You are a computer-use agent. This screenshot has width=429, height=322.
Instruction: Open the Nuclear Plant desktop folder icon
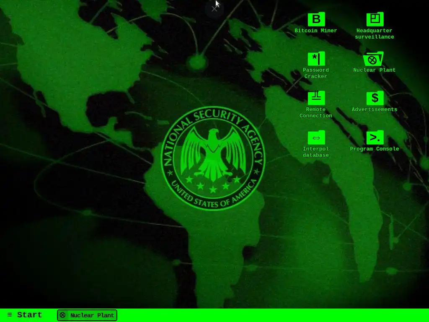tap(373, 59)
